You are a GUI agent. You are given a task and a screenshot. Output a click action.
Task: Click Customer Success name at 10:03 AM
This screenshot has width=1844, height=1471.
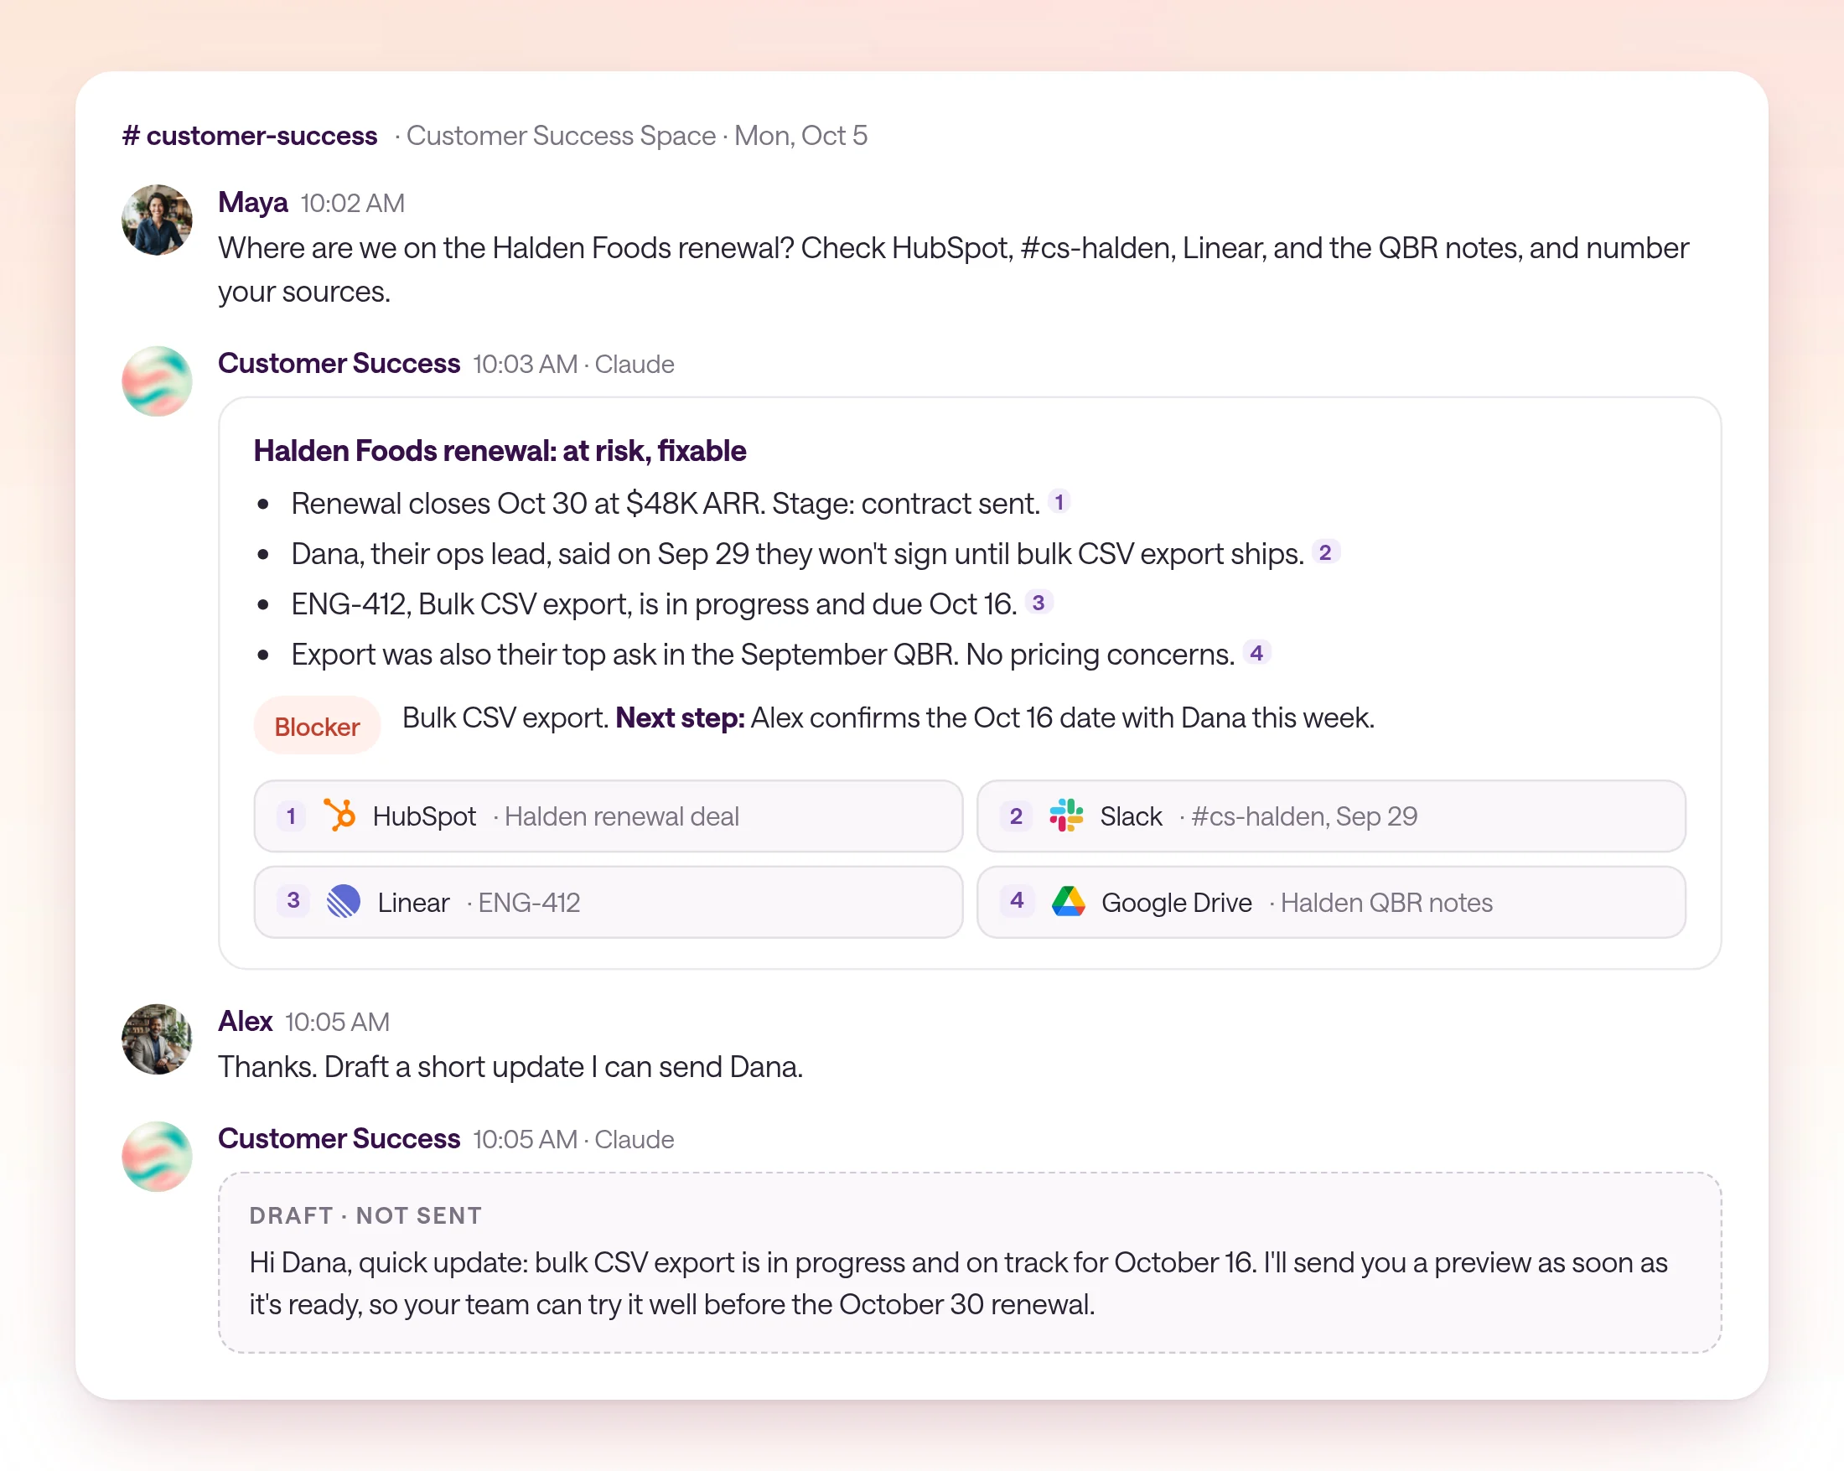click(339, 364)
